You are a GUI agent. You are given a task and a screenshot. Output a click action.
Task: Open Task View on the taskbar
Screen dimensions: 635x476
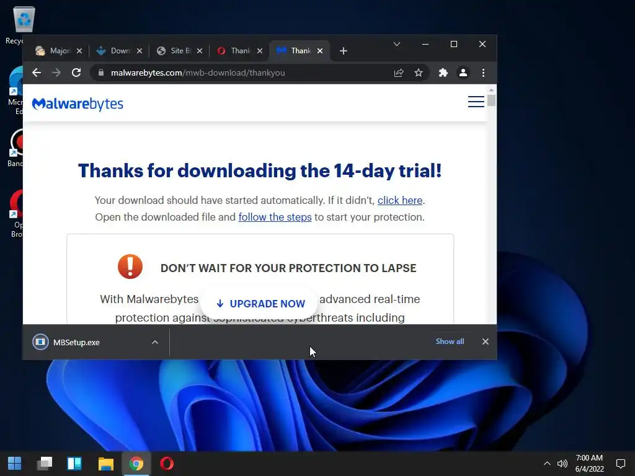(45, 464)
